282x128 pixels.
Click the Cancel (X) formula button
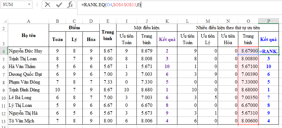coord(47,5)
